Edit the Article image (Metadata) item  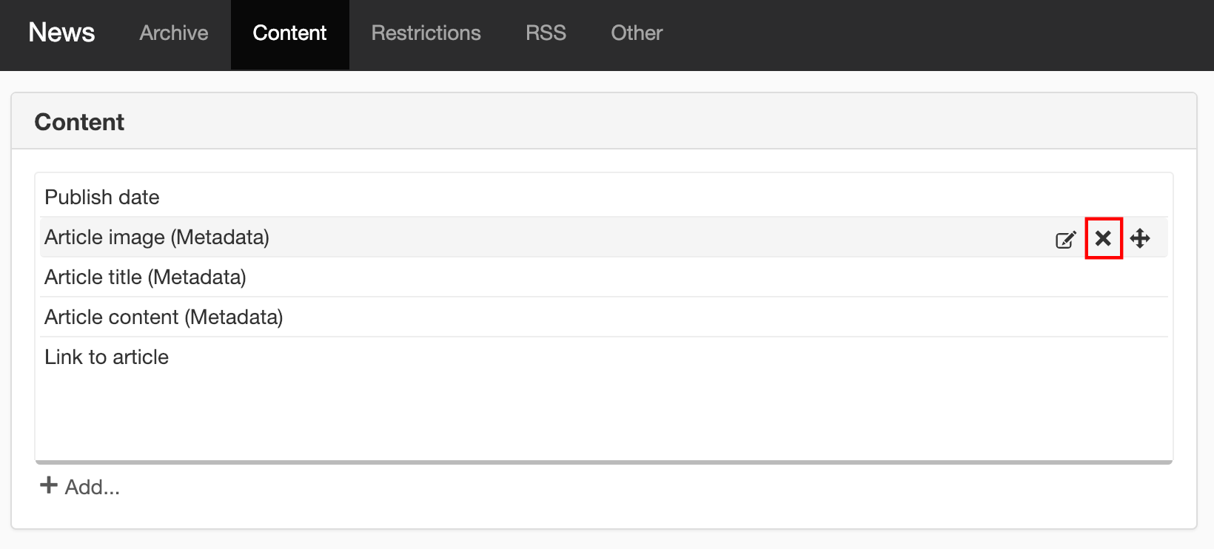point(1065,239)
